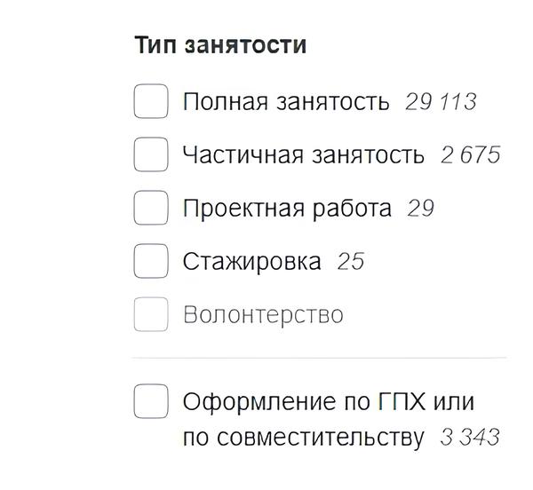Click the Тип занятости section heading

[x=220, y=44]
